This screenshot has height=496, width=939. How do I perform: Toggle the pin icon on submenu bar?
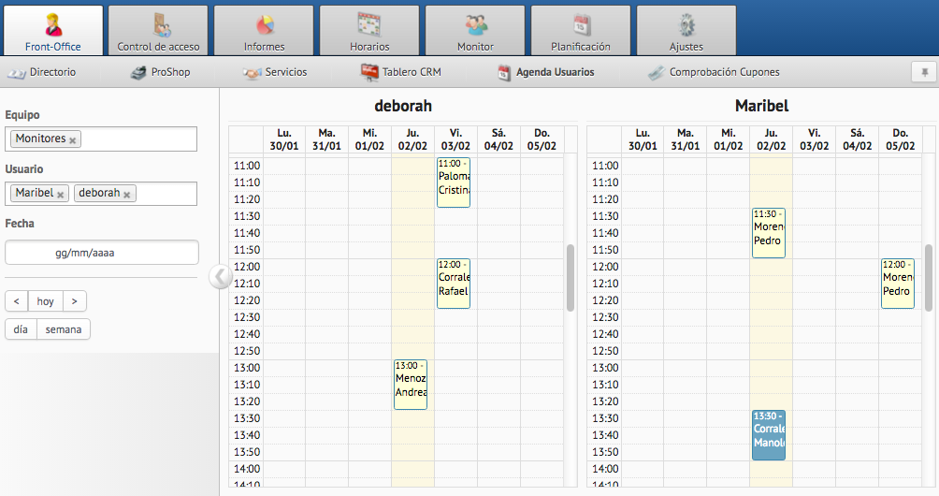point(925,72)
